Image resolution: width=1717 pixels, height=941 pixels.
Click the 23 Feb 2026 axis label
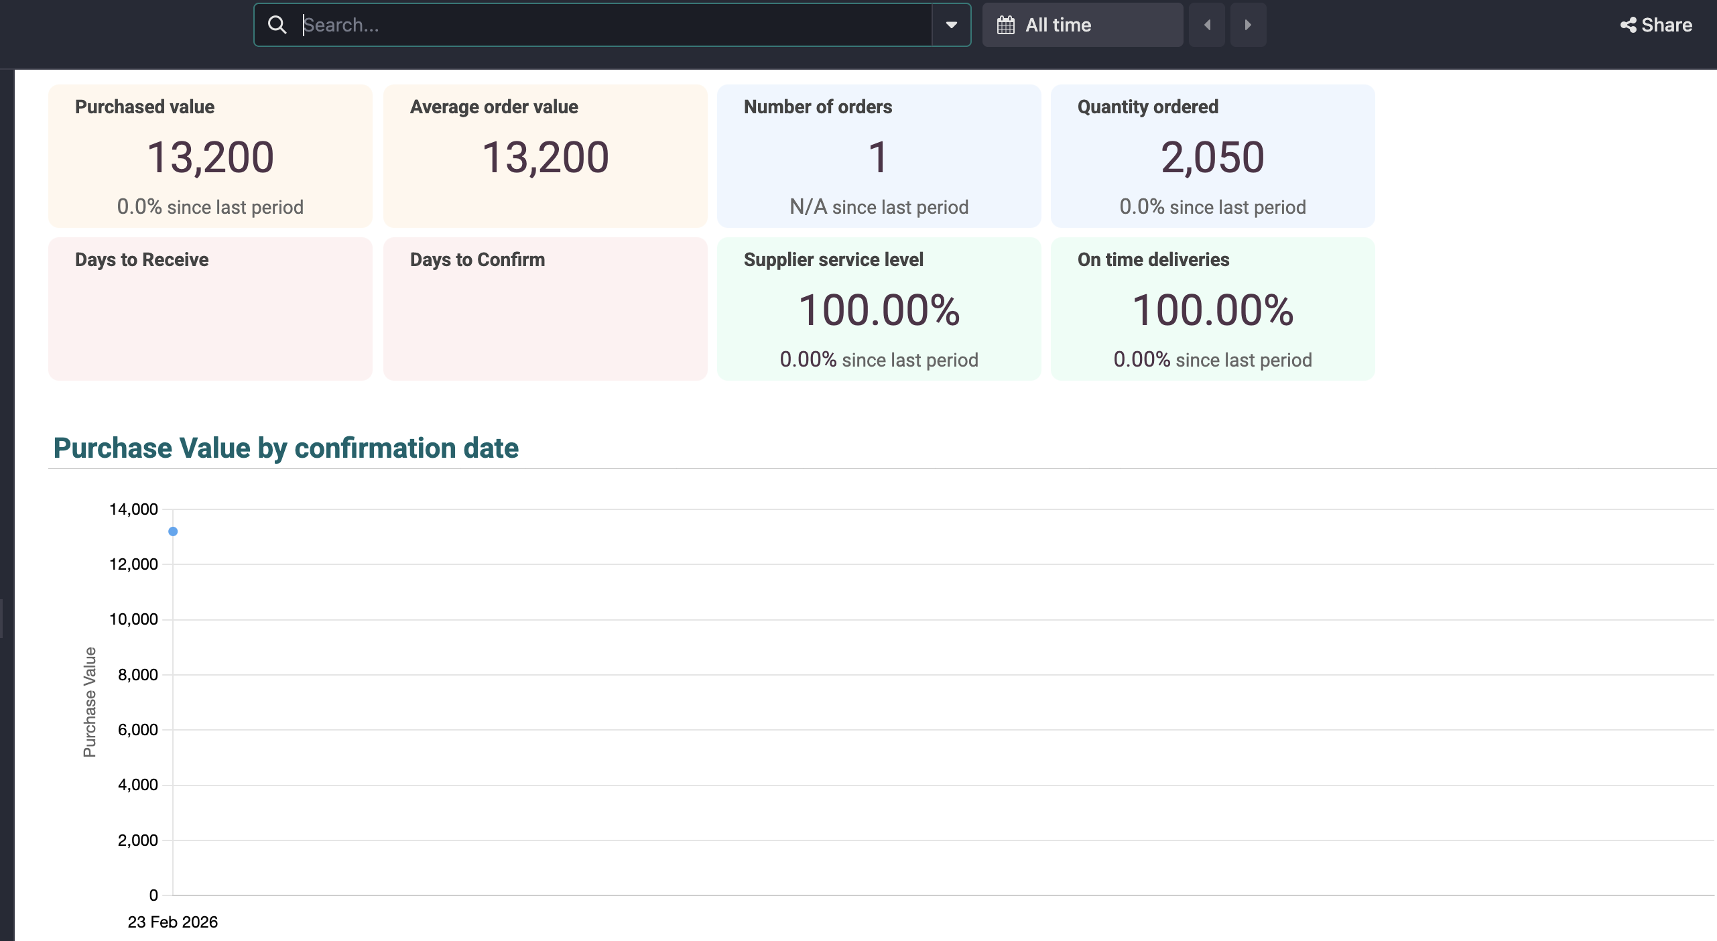pyautogui.click(x=173, y=922)
